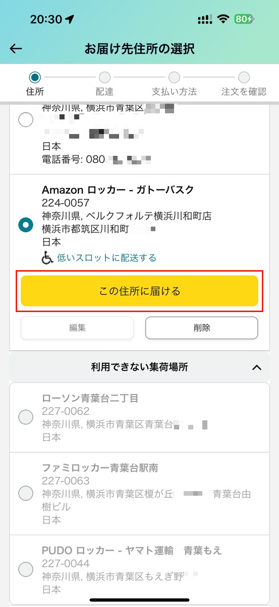Screen dimensions: 279x607
Task: Select the 配達 step circle
Action: [104, 77]
